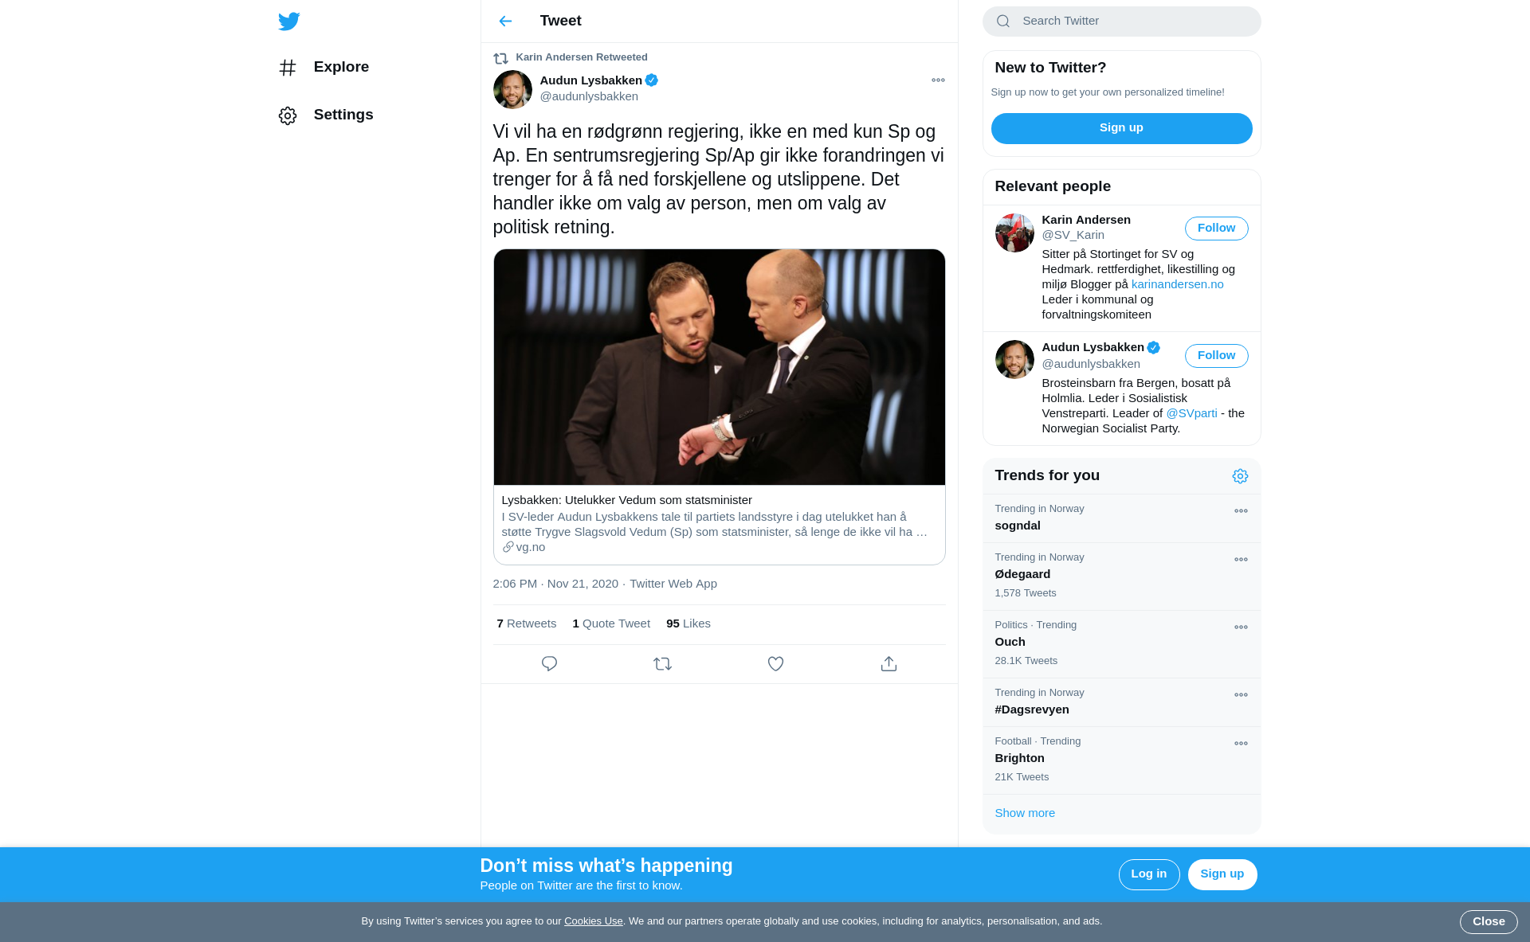Expand trends with Show more

coord(1025,813)
